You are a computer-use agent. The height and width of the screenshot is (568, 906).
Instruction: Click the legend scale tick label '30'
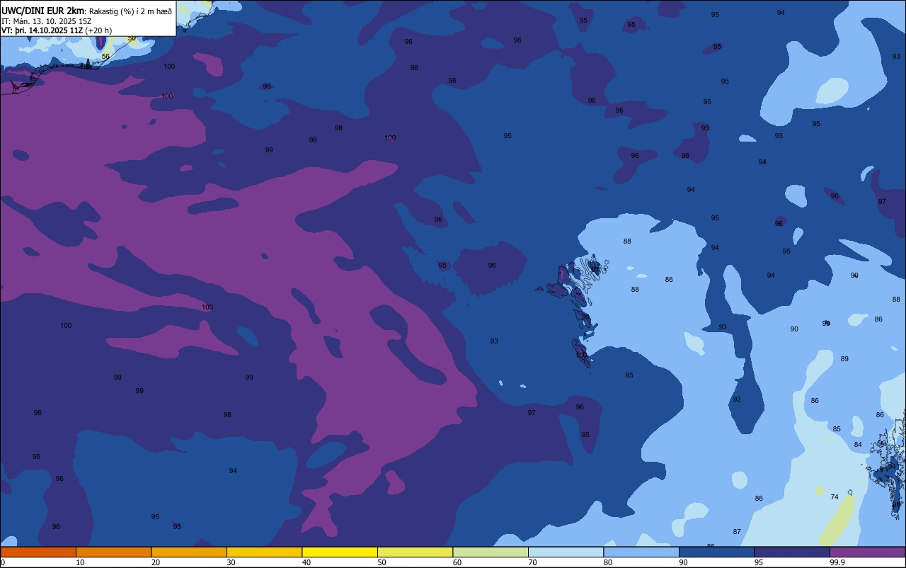231,562
